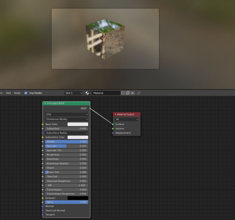235x220 pixels.
Task: Click the Volume input socket on Material Output
Action: point(112,129)
